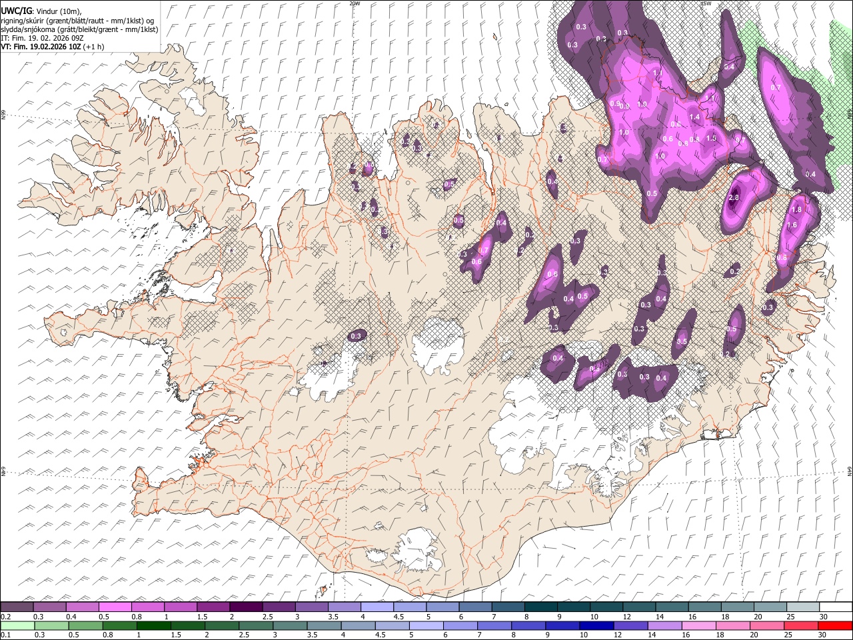This screenshot has width=853, height=640.
Task: Click the 2.8 snowfall peak value on the map
Action: point(734,198)
